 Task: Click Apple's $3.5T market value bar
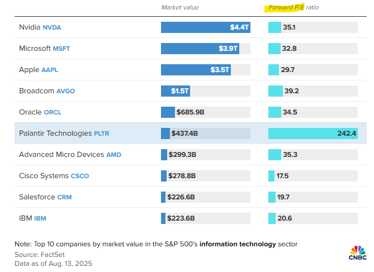pos(196,70)
